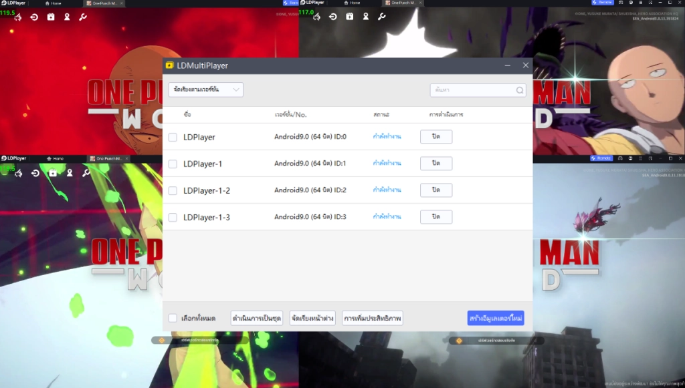Click the blue running status link for LDPlayer-1-3

387,216
